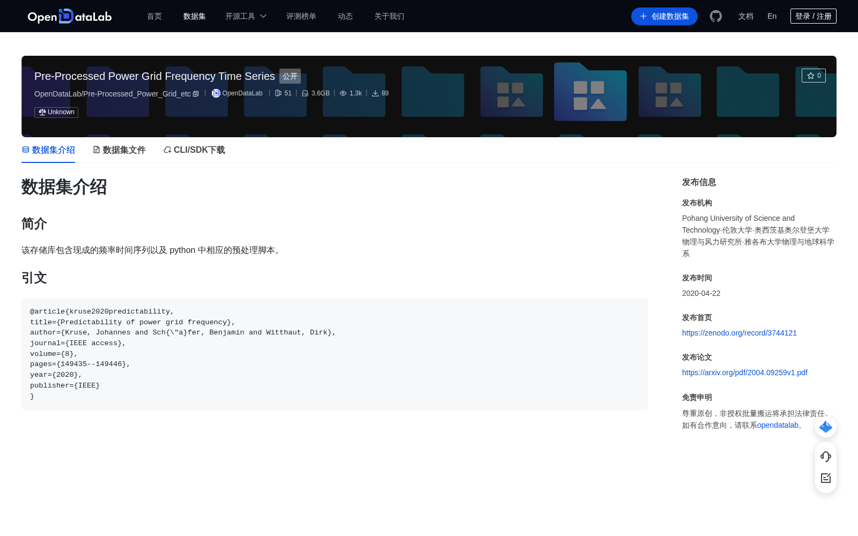Click the OpenDataLab logo
Image resolution: width=858 pixels, height=536 pixels.
(70, 16)
